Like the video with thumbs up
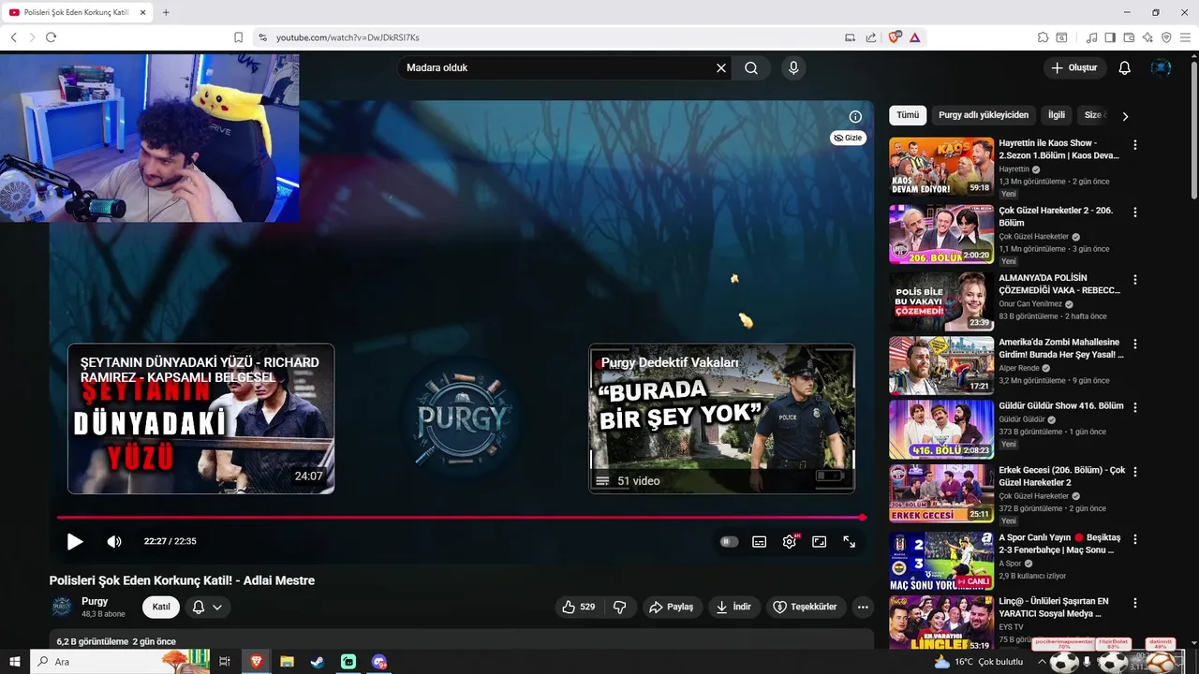1199x674 pixels. (x=578, y=607)
